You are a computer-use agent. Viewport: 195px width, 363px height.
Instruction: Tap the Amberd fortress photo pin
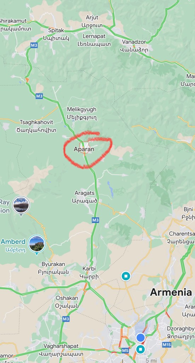pos(37,244)
